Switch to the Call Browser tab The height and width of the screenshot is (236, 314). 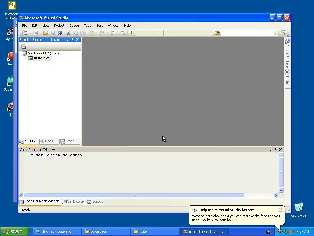coord(74,202)
